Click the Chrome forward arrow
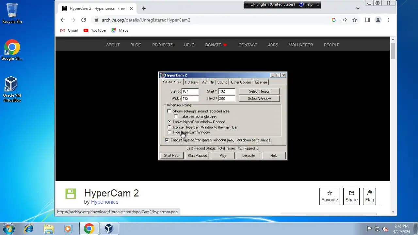Viewport: 418px width, 235px height. pos(73,20)
